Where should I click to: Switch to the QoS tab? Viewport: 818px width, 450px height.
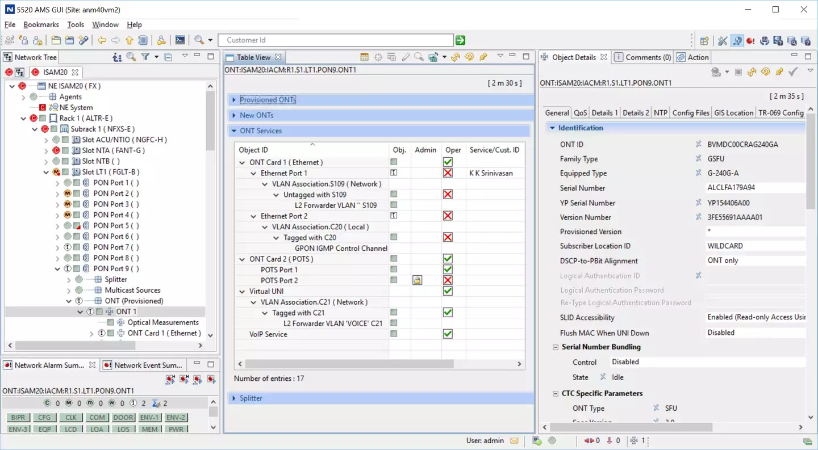click(x=581, y=112)
